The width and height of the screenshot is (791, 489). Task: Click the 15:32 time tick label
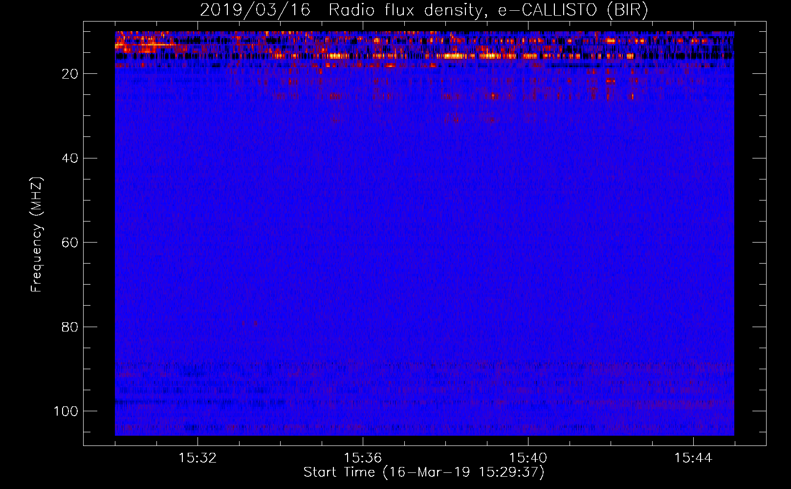point(198,458)
